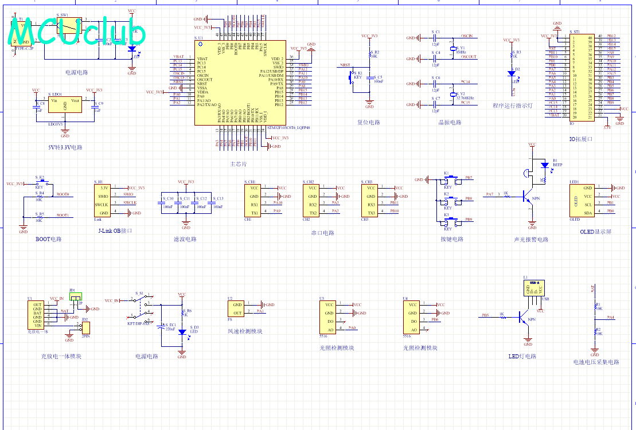This screenshot has height=430, width=636.
Task: Click the green JD1 2-pin header
Action: point(76,296)
